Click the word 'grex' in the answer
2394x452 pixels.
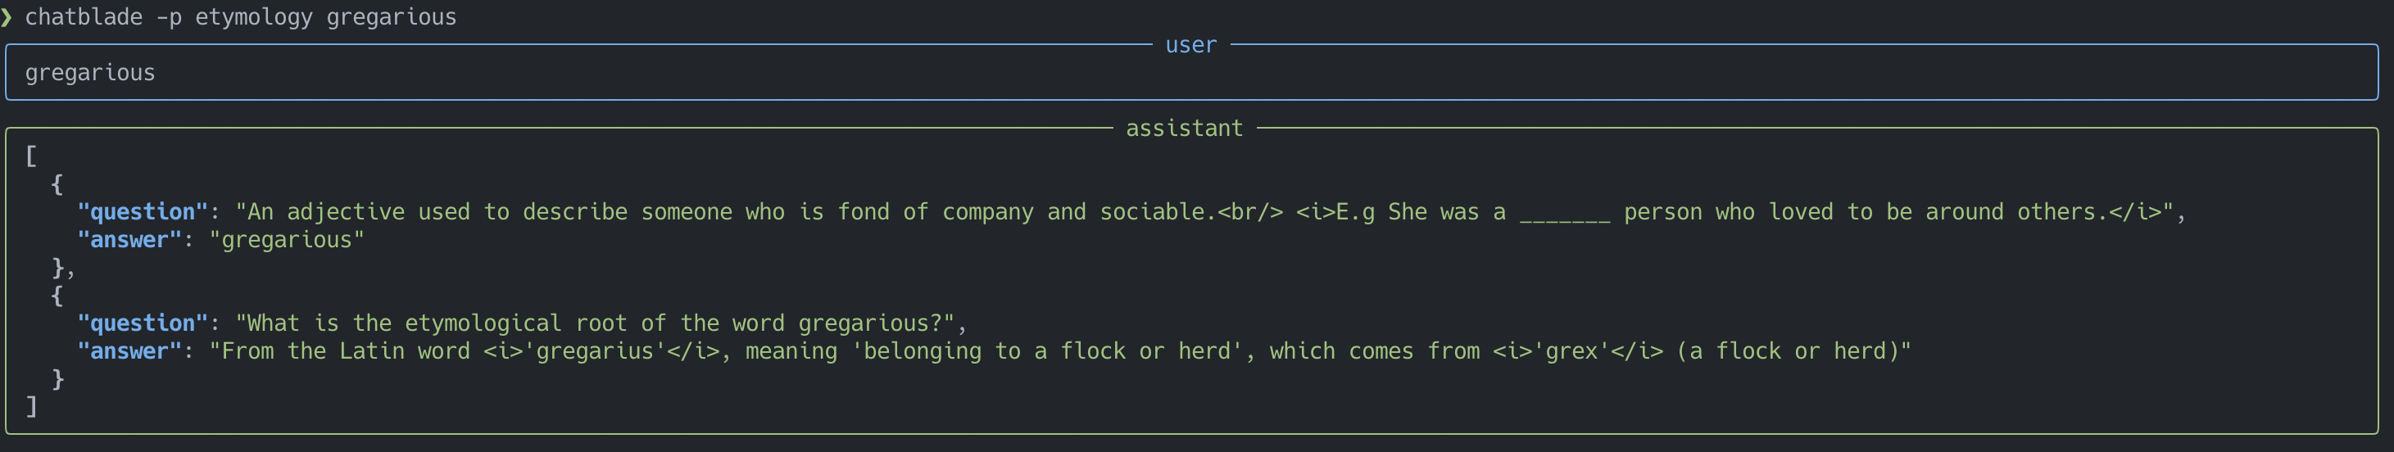[1571, 352]
